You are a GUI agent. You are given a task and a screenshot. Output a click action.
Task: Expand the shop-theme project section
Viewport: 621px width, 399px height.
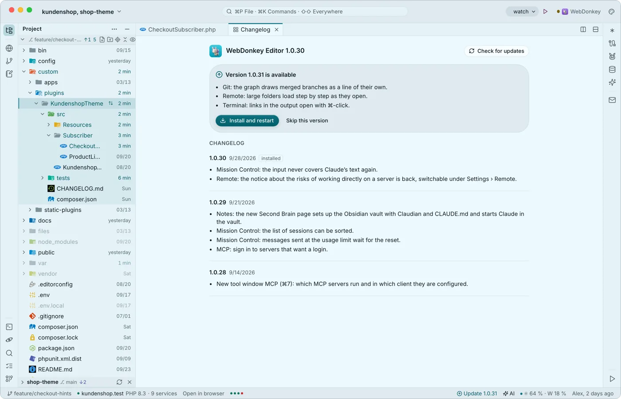(x=23, y=382)
